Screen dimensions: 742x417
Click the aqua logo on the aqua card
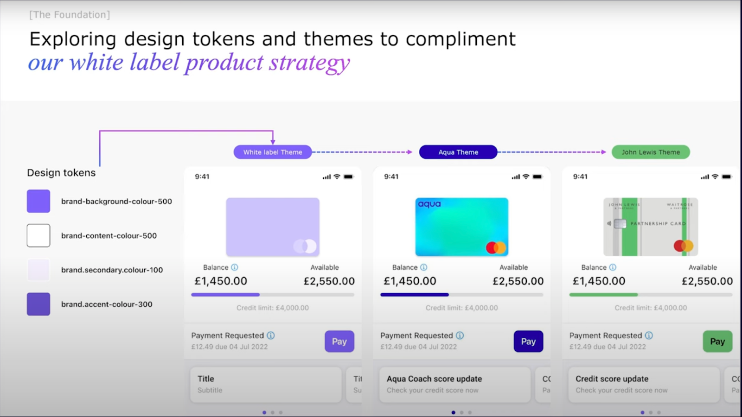click(x=429, y=204)
